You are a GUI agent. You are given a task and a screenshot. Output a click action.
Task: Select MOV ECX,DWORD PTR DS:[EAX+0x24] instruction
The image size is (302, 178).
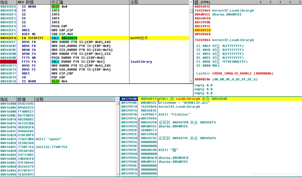click(82, 50)
